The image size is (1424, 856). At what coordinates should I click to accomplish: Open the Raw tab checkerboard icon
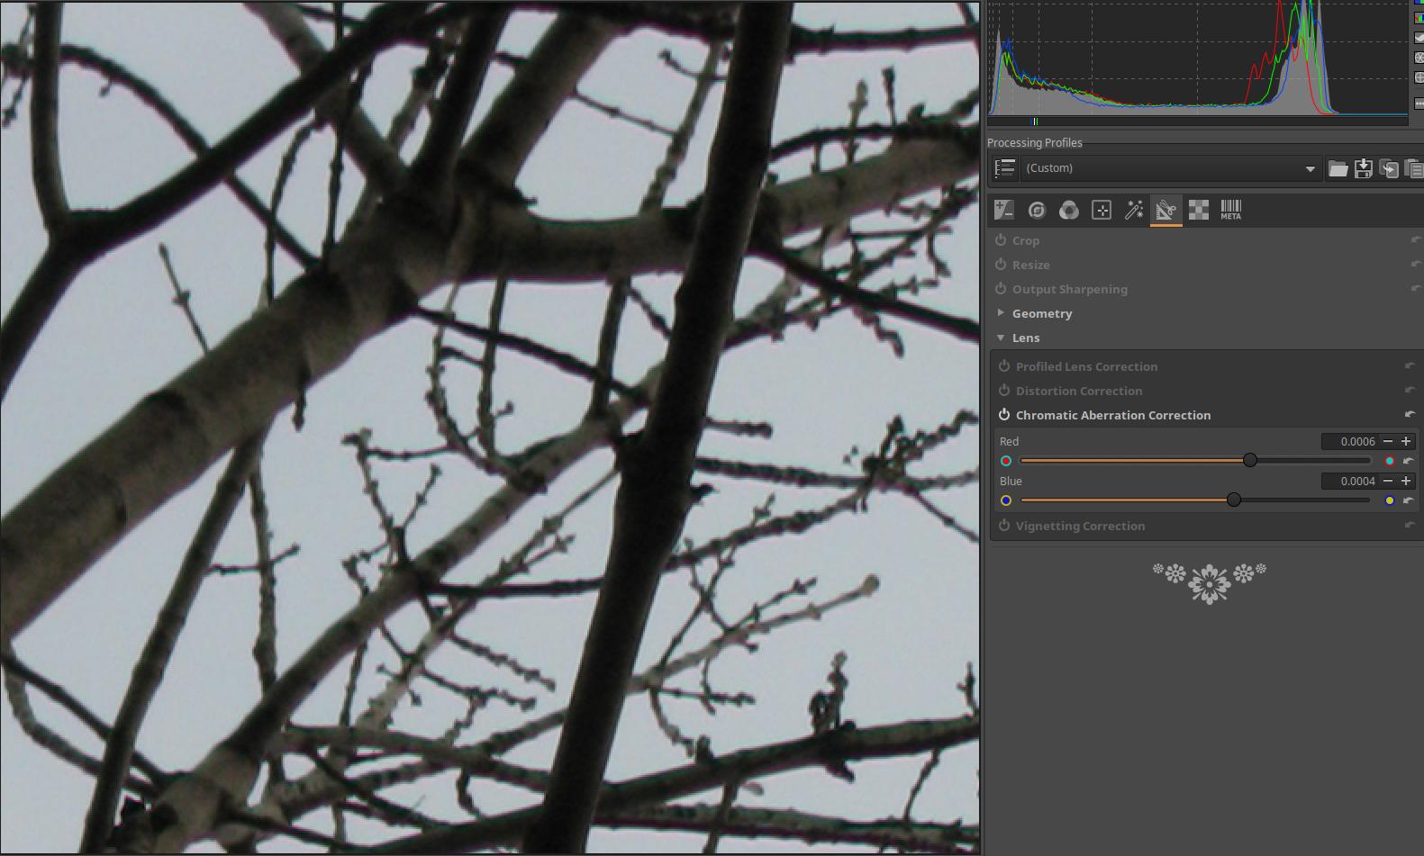pyautogui.click(x=1198, y=211)
